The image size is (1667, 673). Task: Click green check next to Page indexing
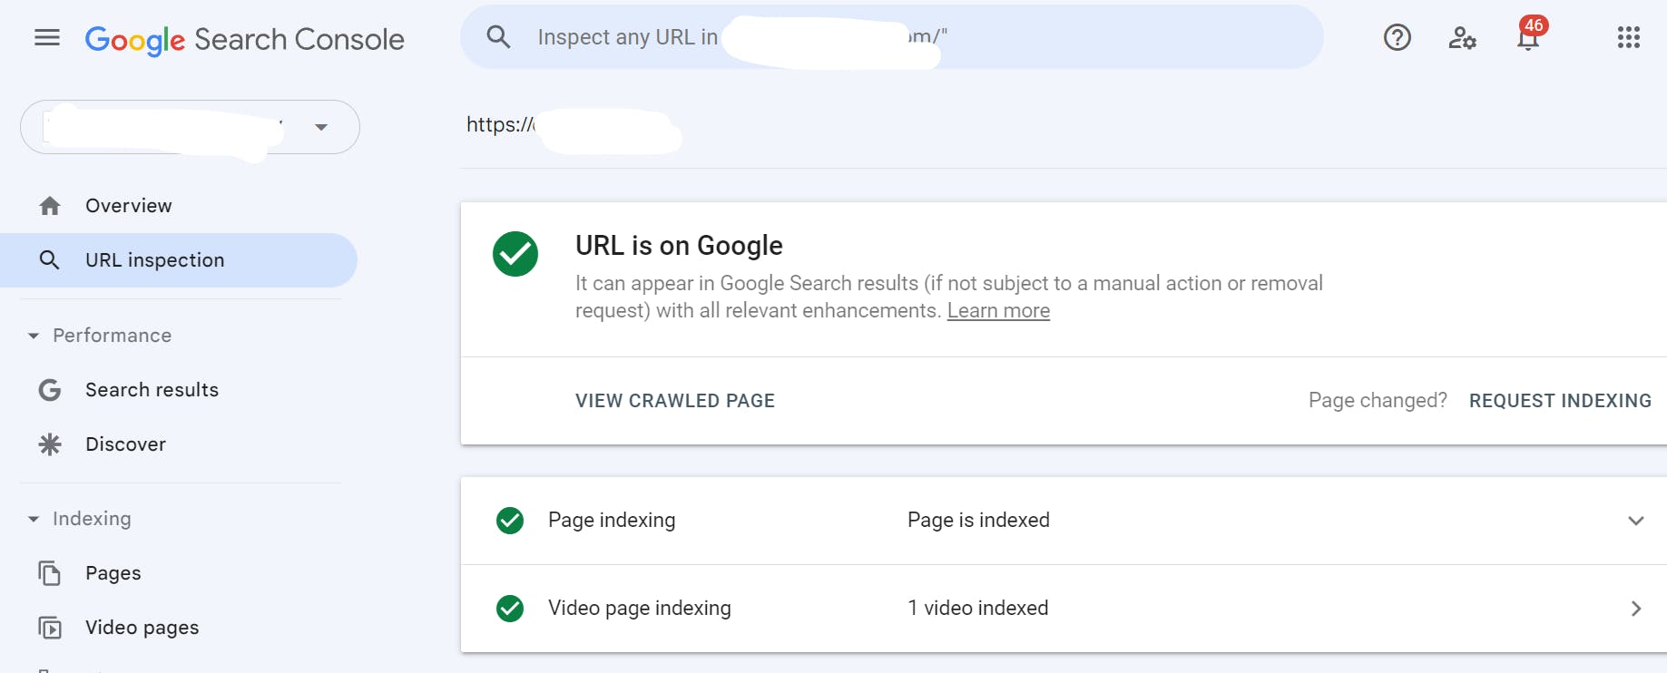[x=510, y=521]
